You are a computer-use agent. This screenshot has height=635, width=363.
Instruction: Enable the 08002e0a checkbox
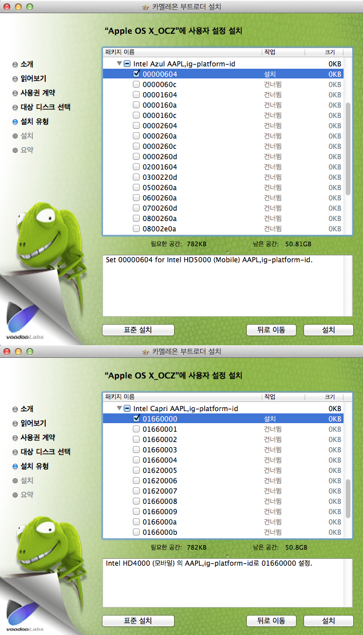136,229
